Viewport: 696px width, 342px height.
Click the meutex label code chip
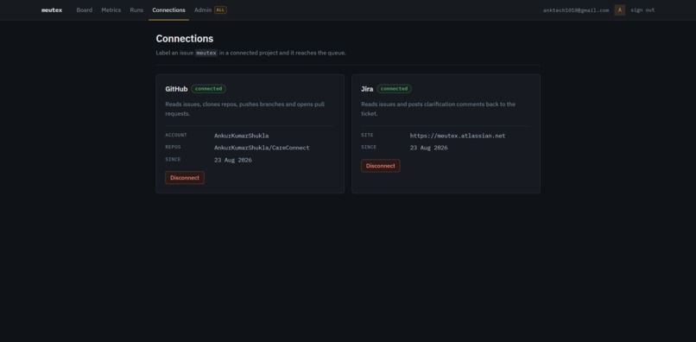click(x=206, y=53)
